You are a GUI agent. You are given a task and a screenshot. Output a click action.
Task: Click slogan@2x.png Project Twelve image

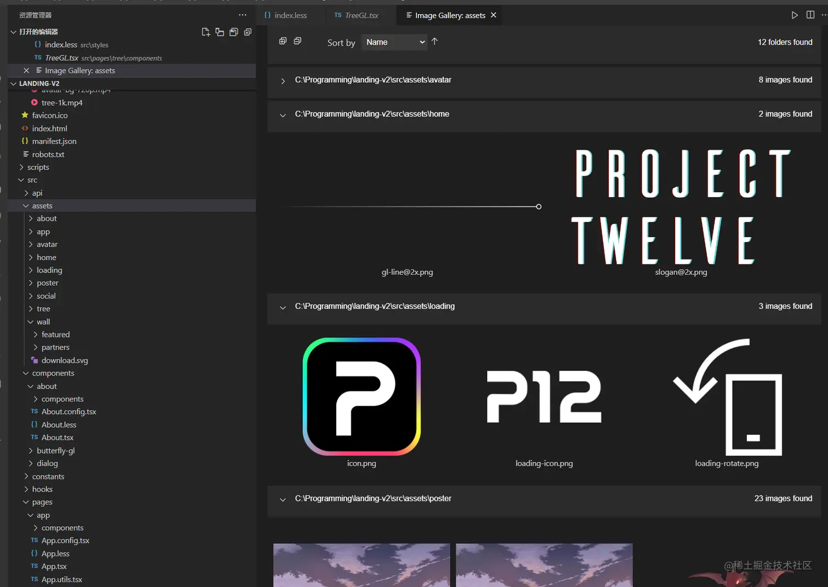681,207
